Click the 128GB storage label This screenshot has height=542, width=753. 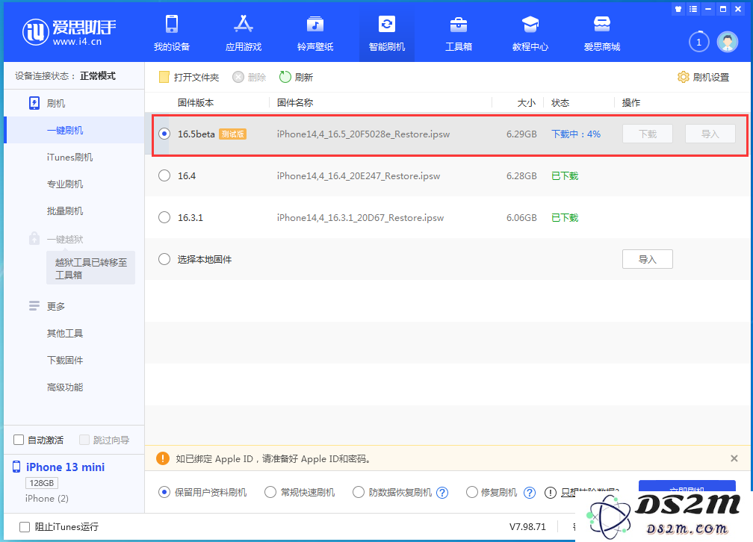[x=42, y=483]
